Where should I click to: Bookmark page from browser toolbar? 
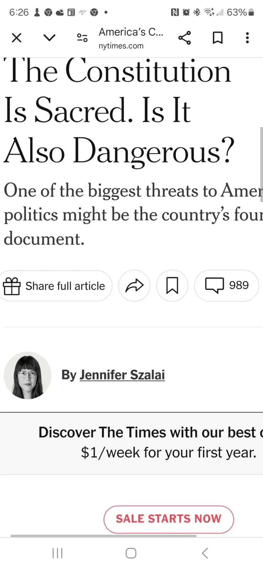217,38
